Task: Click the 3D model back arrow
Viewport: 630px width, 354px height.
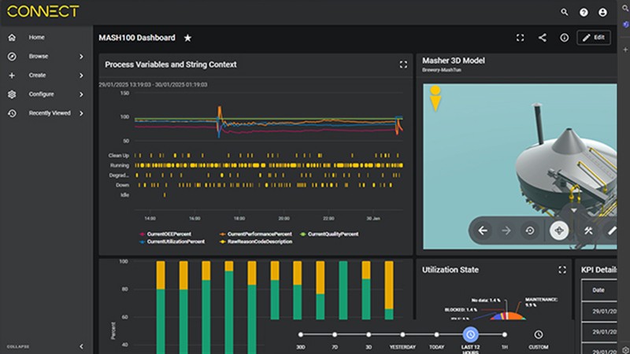Action: coord(483,230)
